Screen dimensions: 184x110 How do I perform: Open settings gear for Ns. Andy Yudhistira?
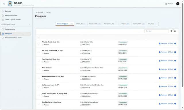click(175, 52)
